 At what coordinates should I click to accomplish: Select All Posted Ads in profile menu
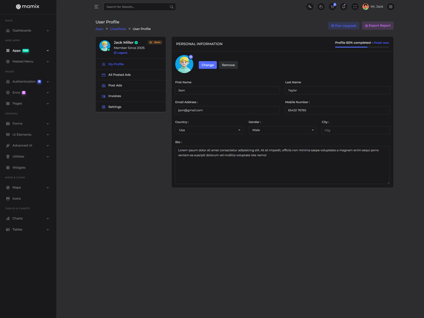(x=119, y=75)
